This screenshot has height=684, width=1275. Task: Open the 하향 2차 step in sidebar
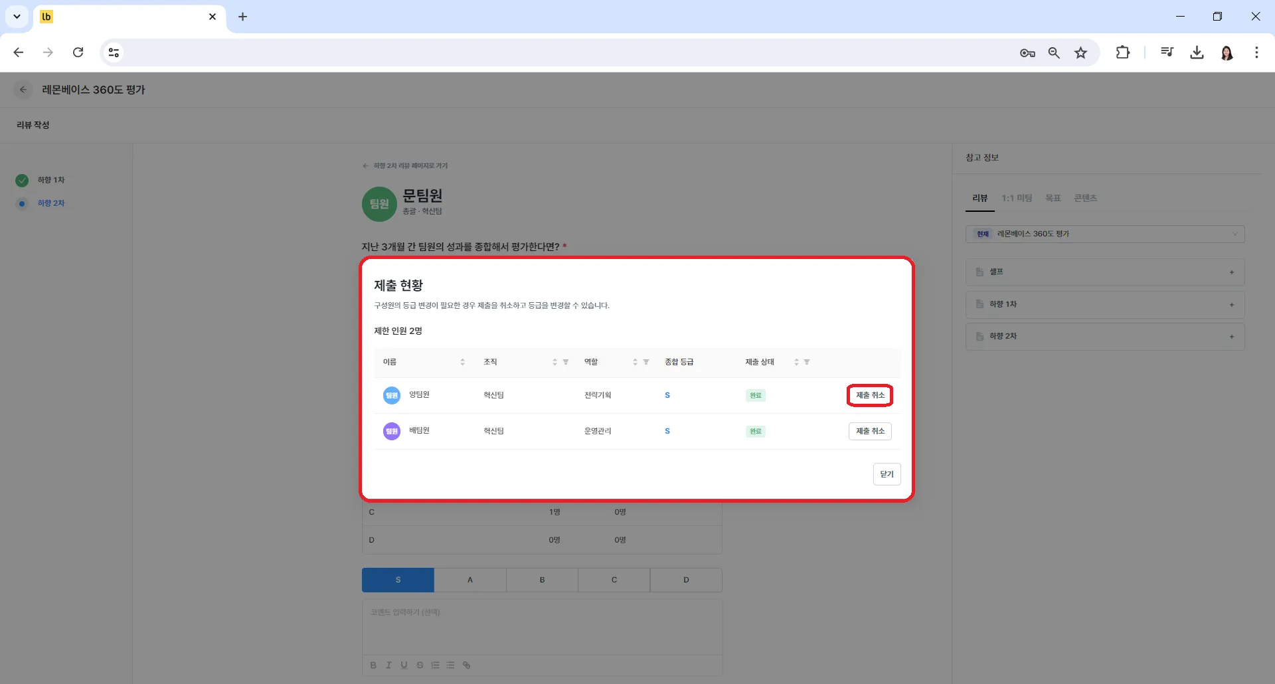(50, 203)
